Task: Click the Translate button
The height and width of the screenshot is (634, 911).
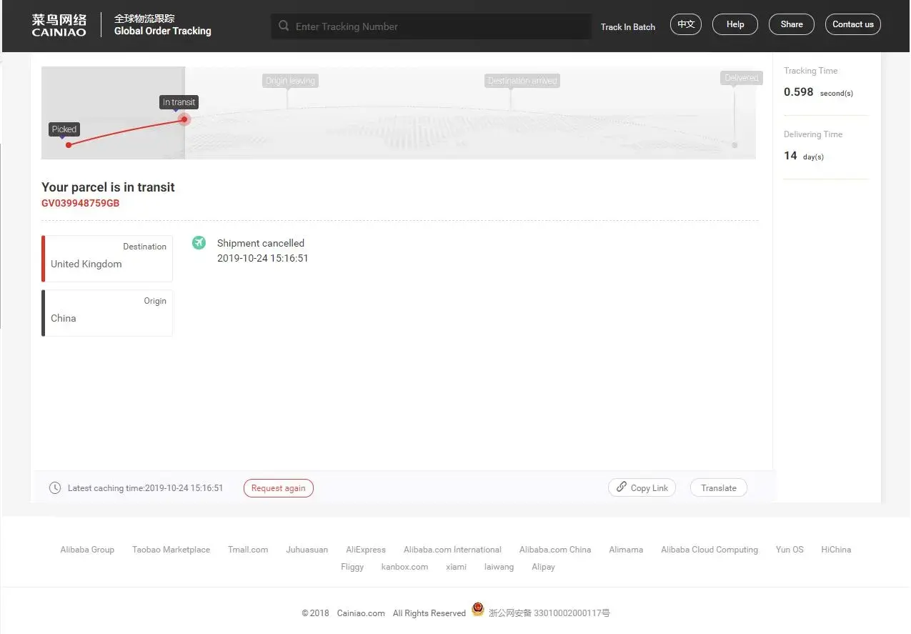Action: coord(719,488)
